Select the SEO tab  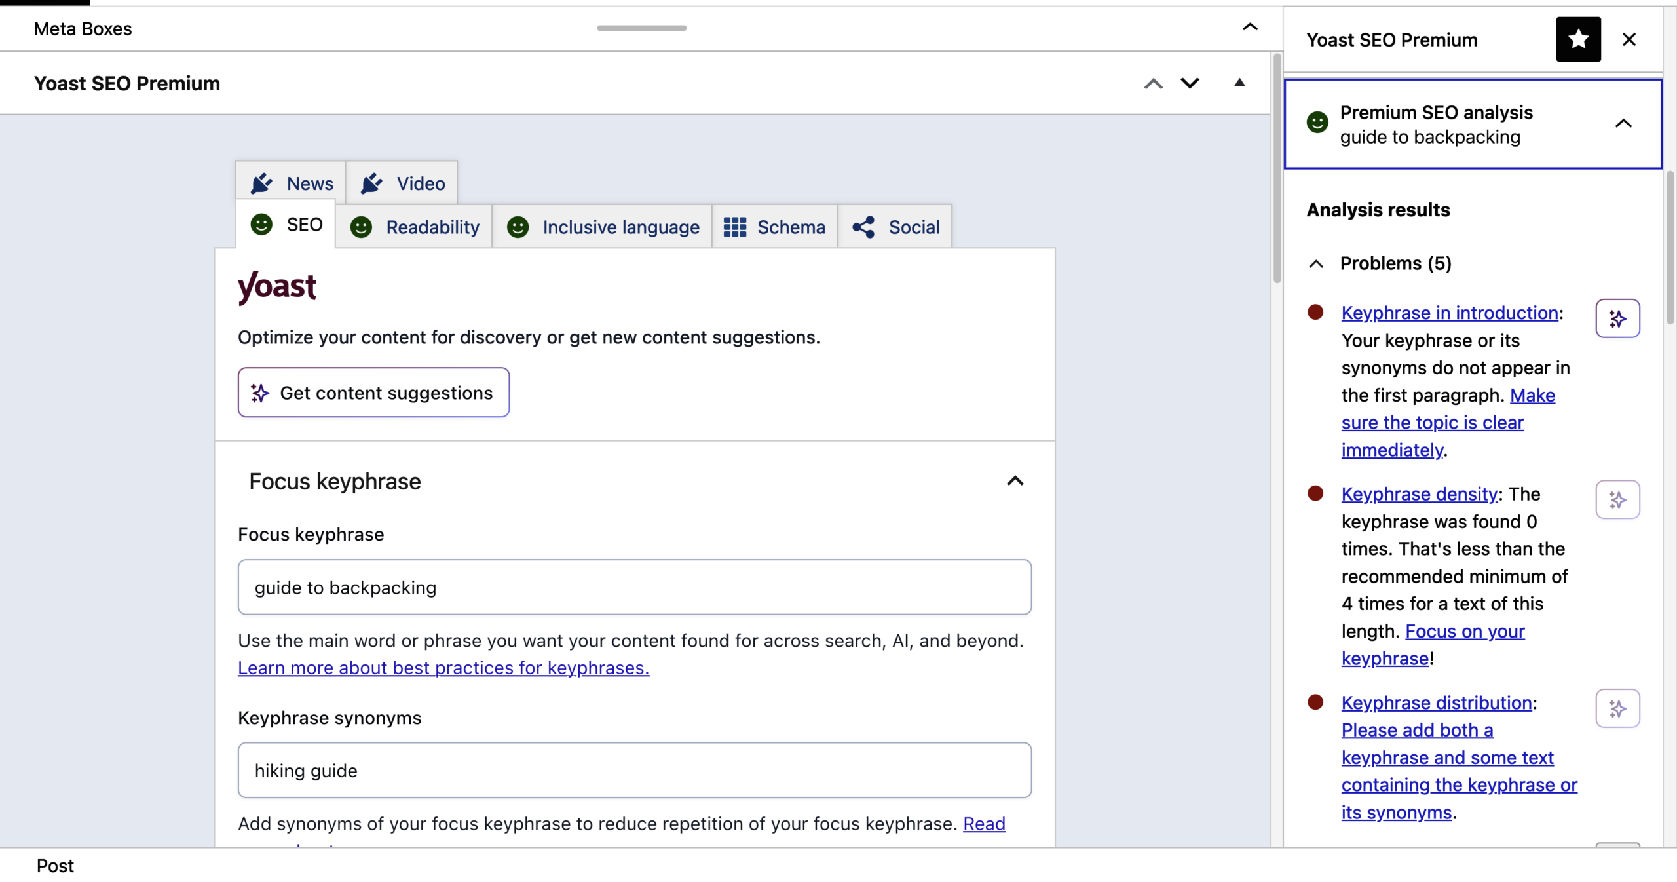pos(286,225)
